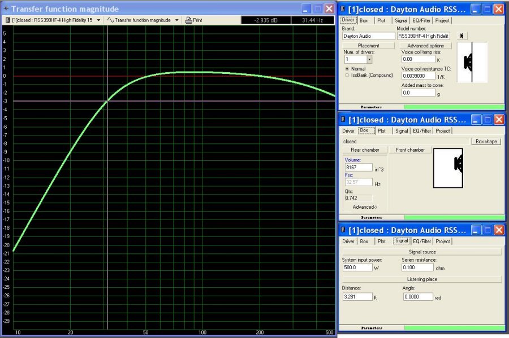
Task: Minimize the Transfer function magnitude window
Action: [306, 8]
